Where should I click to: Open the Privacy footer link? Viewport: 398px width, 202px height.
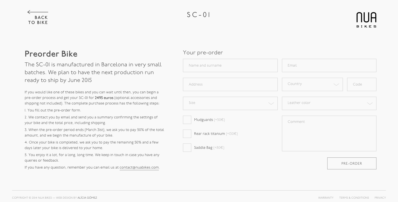[380, 198]
